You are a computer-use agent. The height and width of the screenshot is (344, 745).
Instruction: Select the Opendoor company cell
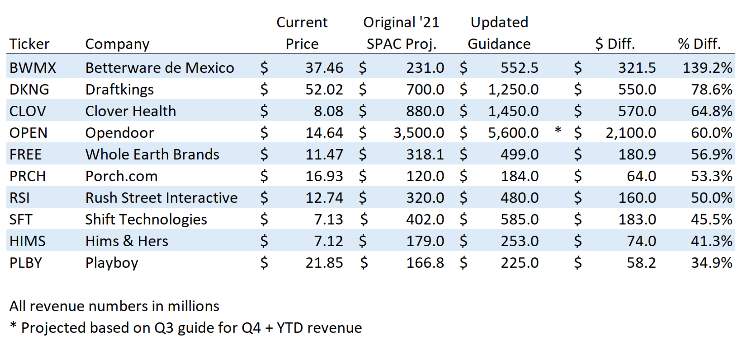(120, 133)
